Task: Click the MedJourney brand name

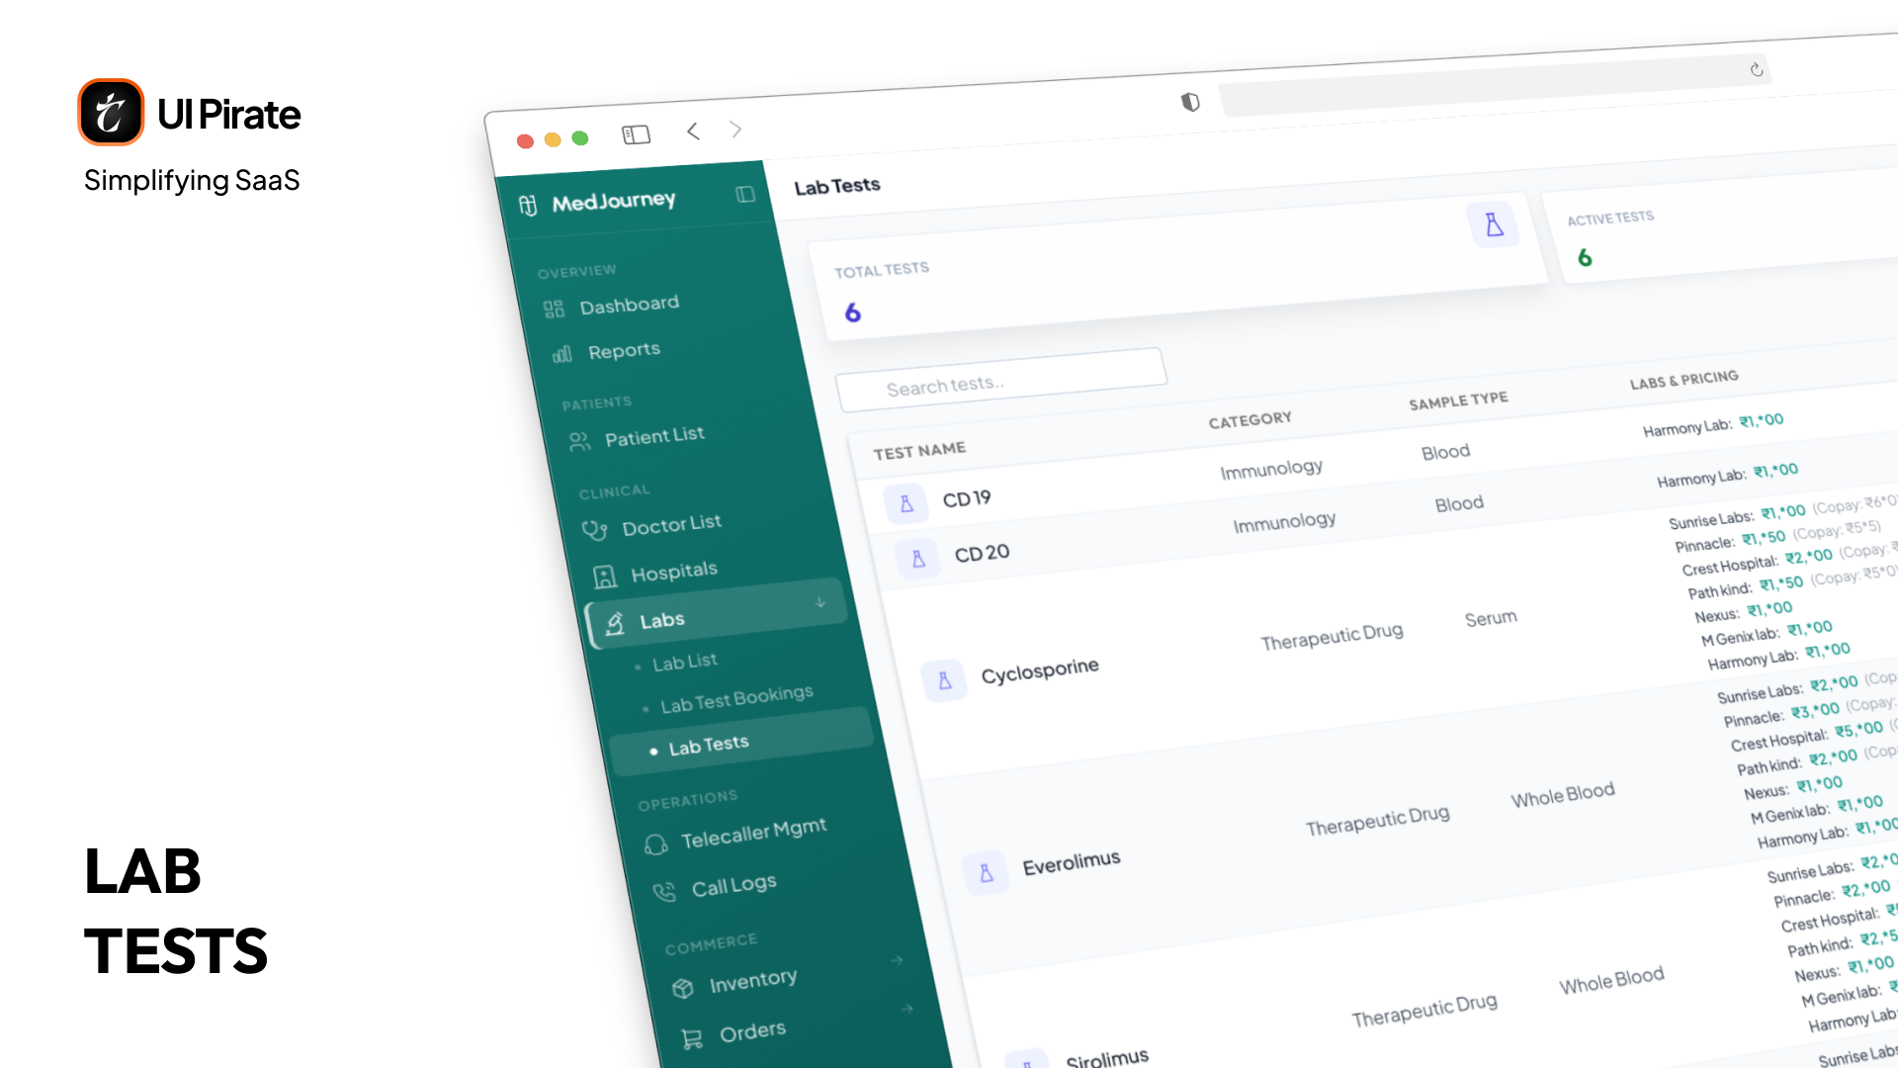Action: point(614,201)
